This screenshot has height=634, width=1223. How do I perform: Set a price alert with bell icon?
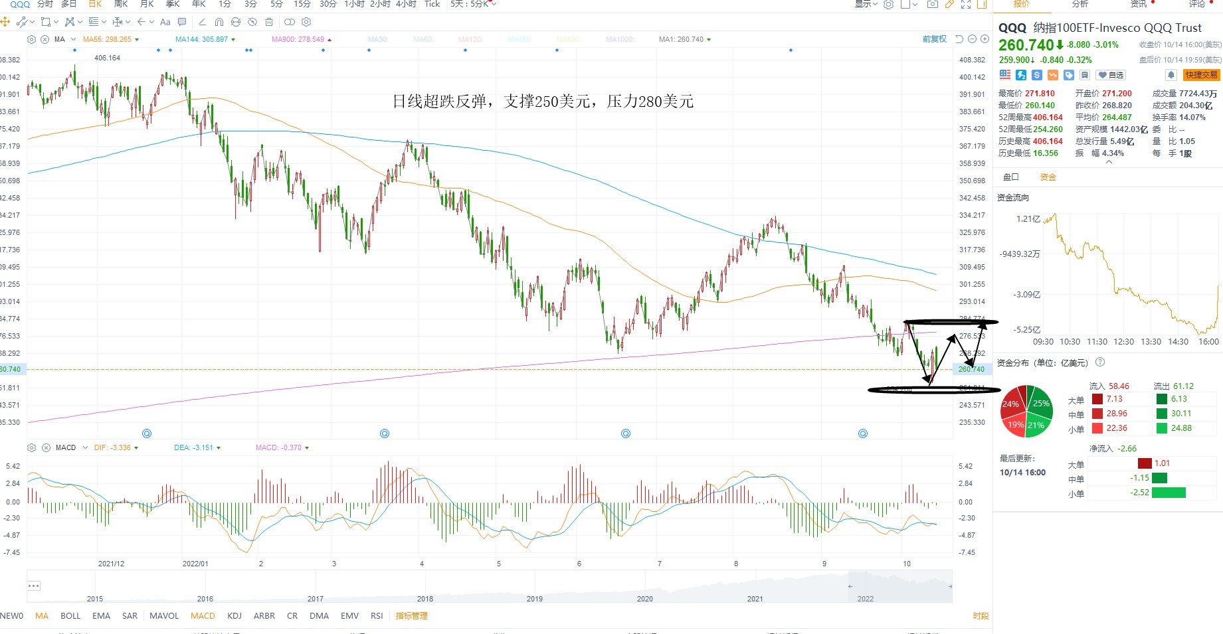coord(1171,75)
